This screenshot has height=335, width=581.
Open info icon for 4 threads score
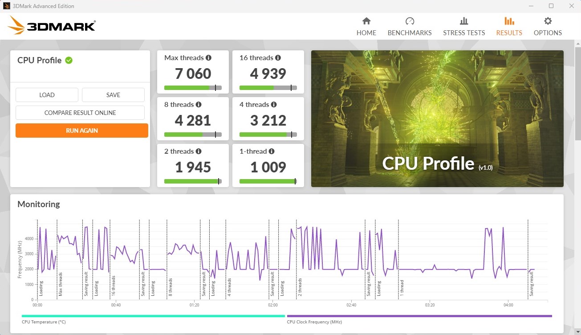[x=274, y=105]
